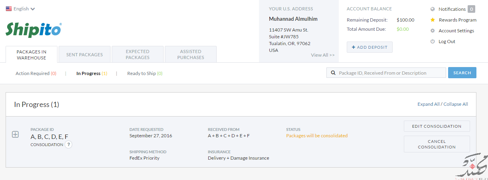Screen dimensions: 488x180
Task: Expand the consolidated package row with plus
Action: coord(15,135)
